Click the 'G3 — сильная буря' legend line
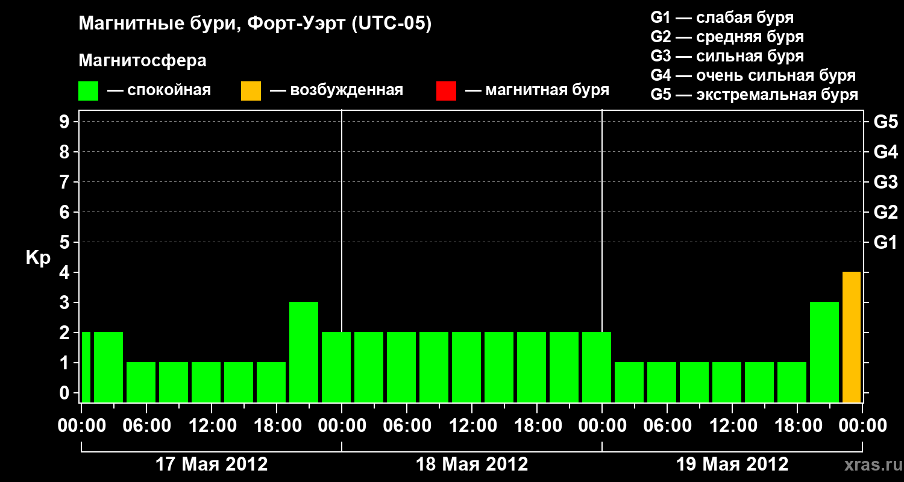The width and height of the screenshot is (904, 482). 727,56
